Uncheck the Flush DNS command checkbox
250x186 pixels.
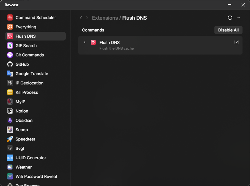237,42
